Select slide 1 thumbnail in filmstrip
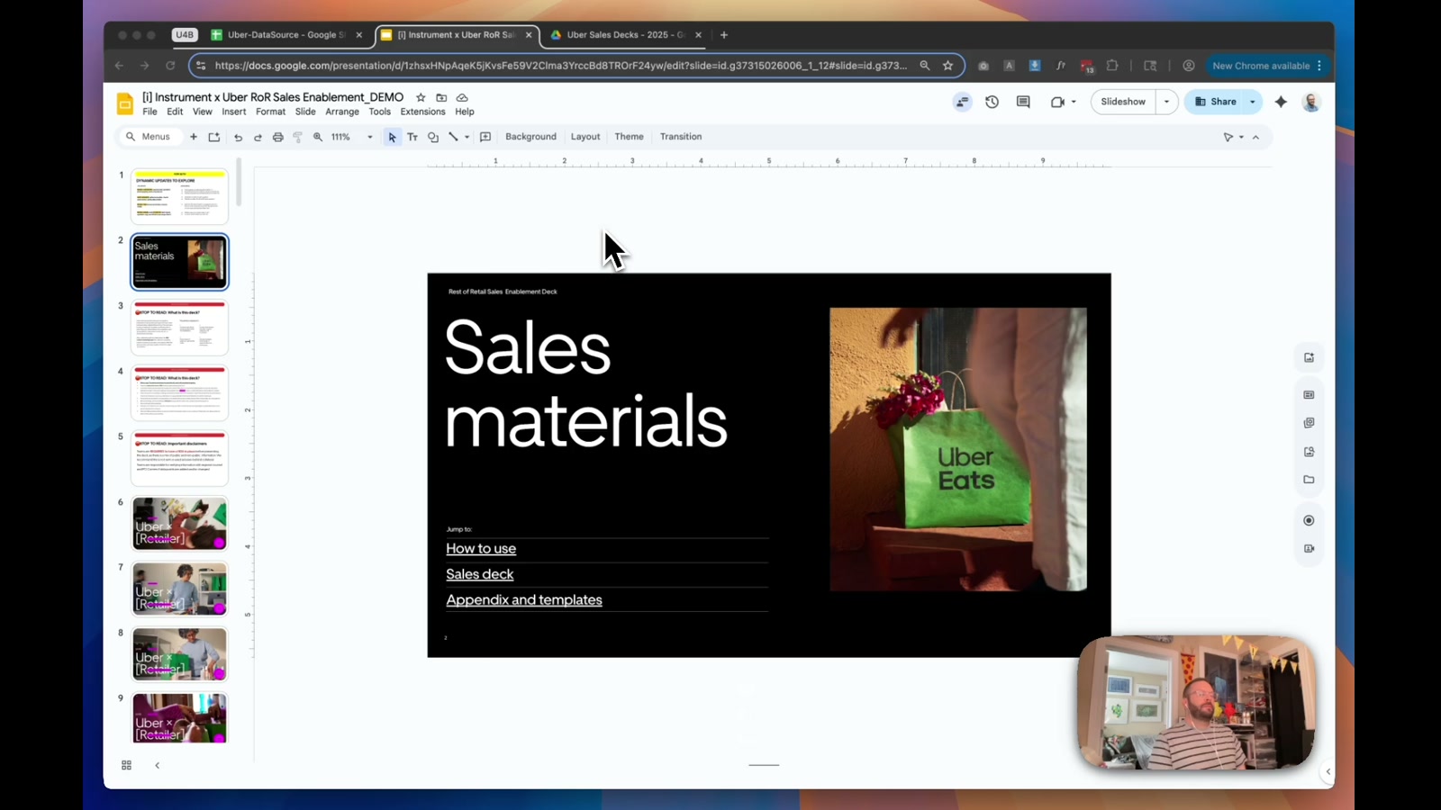The width and height of the screenshot is (1441, 810). pyautogui.click(x=179, y=196)
